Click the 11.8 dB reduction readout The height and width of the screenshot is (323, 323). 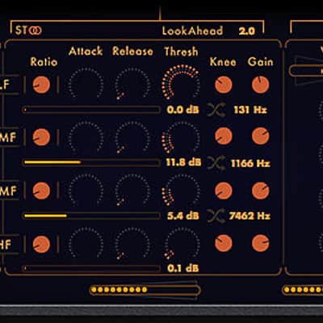pos(183,162)
